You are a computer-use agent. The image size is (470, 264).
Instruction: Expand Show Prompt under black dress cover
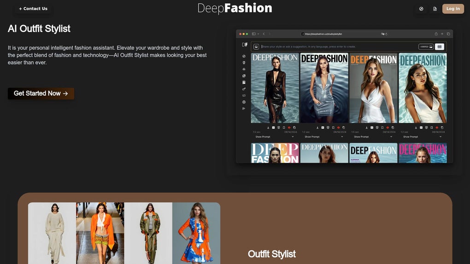275,137
